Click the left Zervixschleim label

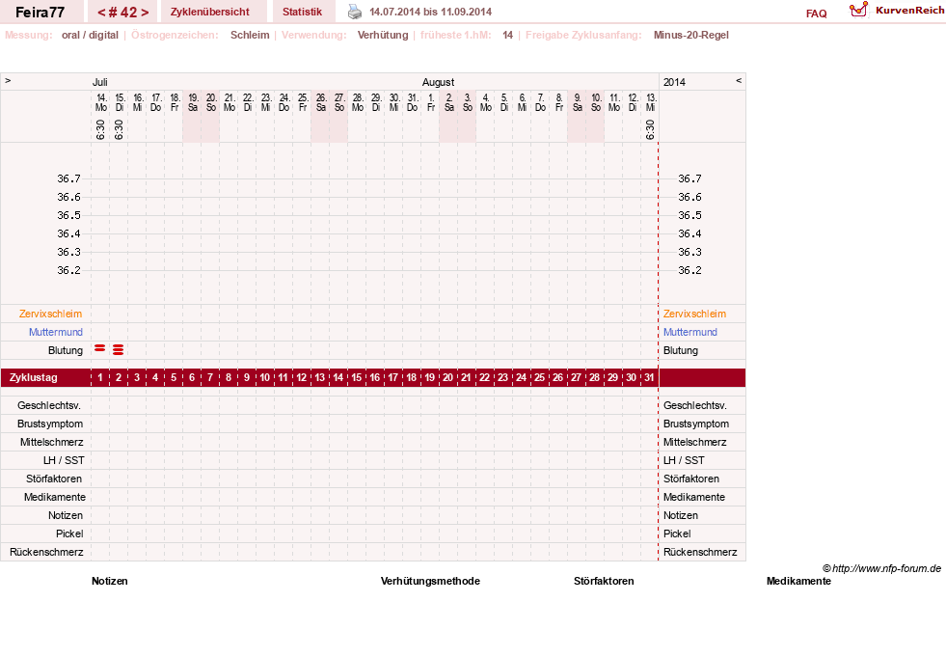(51, 314)
